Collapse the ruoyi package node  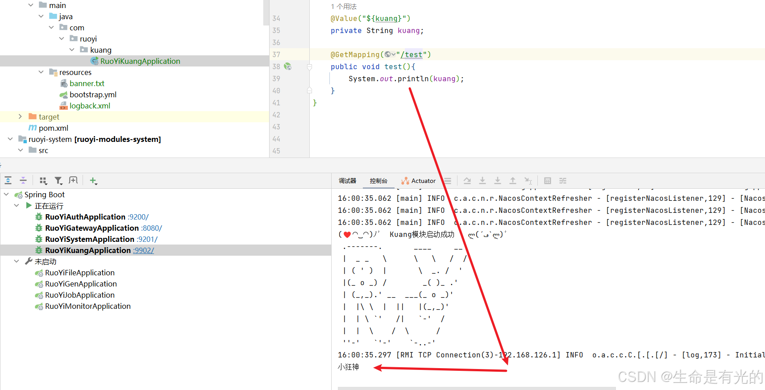coord(62,39)
